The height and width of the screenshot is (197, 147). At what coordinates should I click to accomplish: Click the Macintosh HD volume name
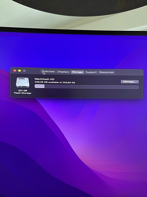(44, 79)
